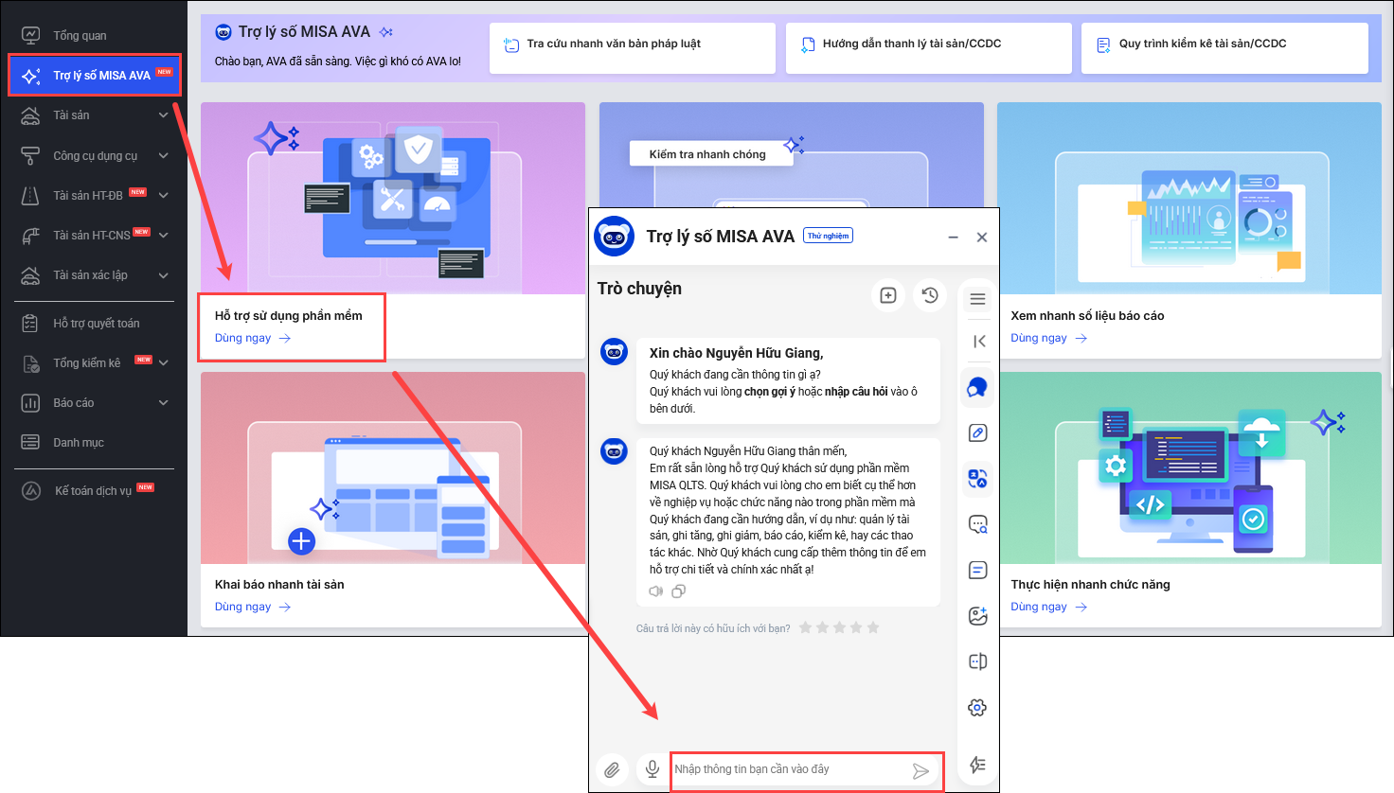Activate microphone voice input

652,769
